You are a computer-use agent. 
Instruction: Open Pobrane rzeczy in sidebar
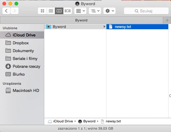pyautogui.click(x=22, y=66)
